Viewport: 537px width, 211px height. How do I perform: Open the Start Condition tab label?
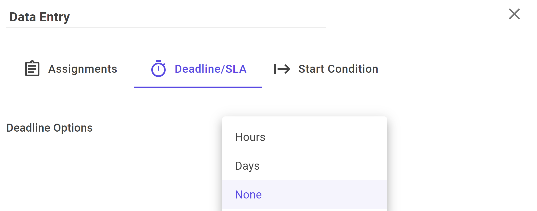pyautogui.click(x=338, y=69)
